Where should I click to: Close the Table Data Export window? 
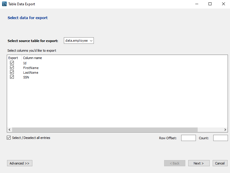click(224, 4)
